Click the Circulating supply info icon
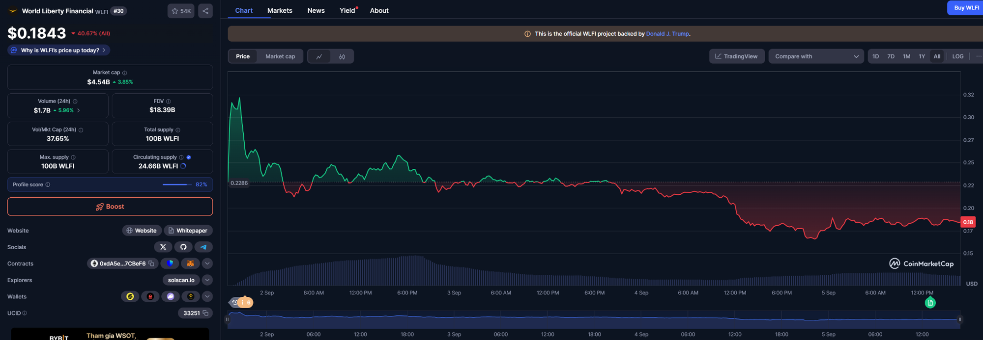The image size is (983, 340). (x=181, y=157)
